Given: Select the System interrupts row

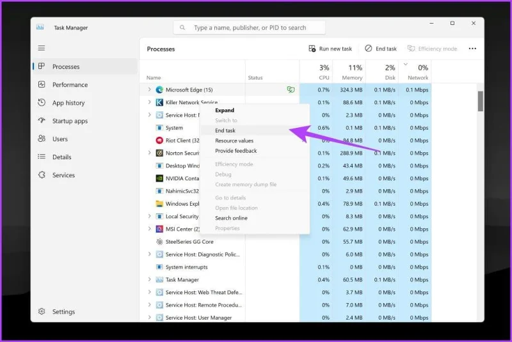Looking at the screenshot, I should coord(285,267).
